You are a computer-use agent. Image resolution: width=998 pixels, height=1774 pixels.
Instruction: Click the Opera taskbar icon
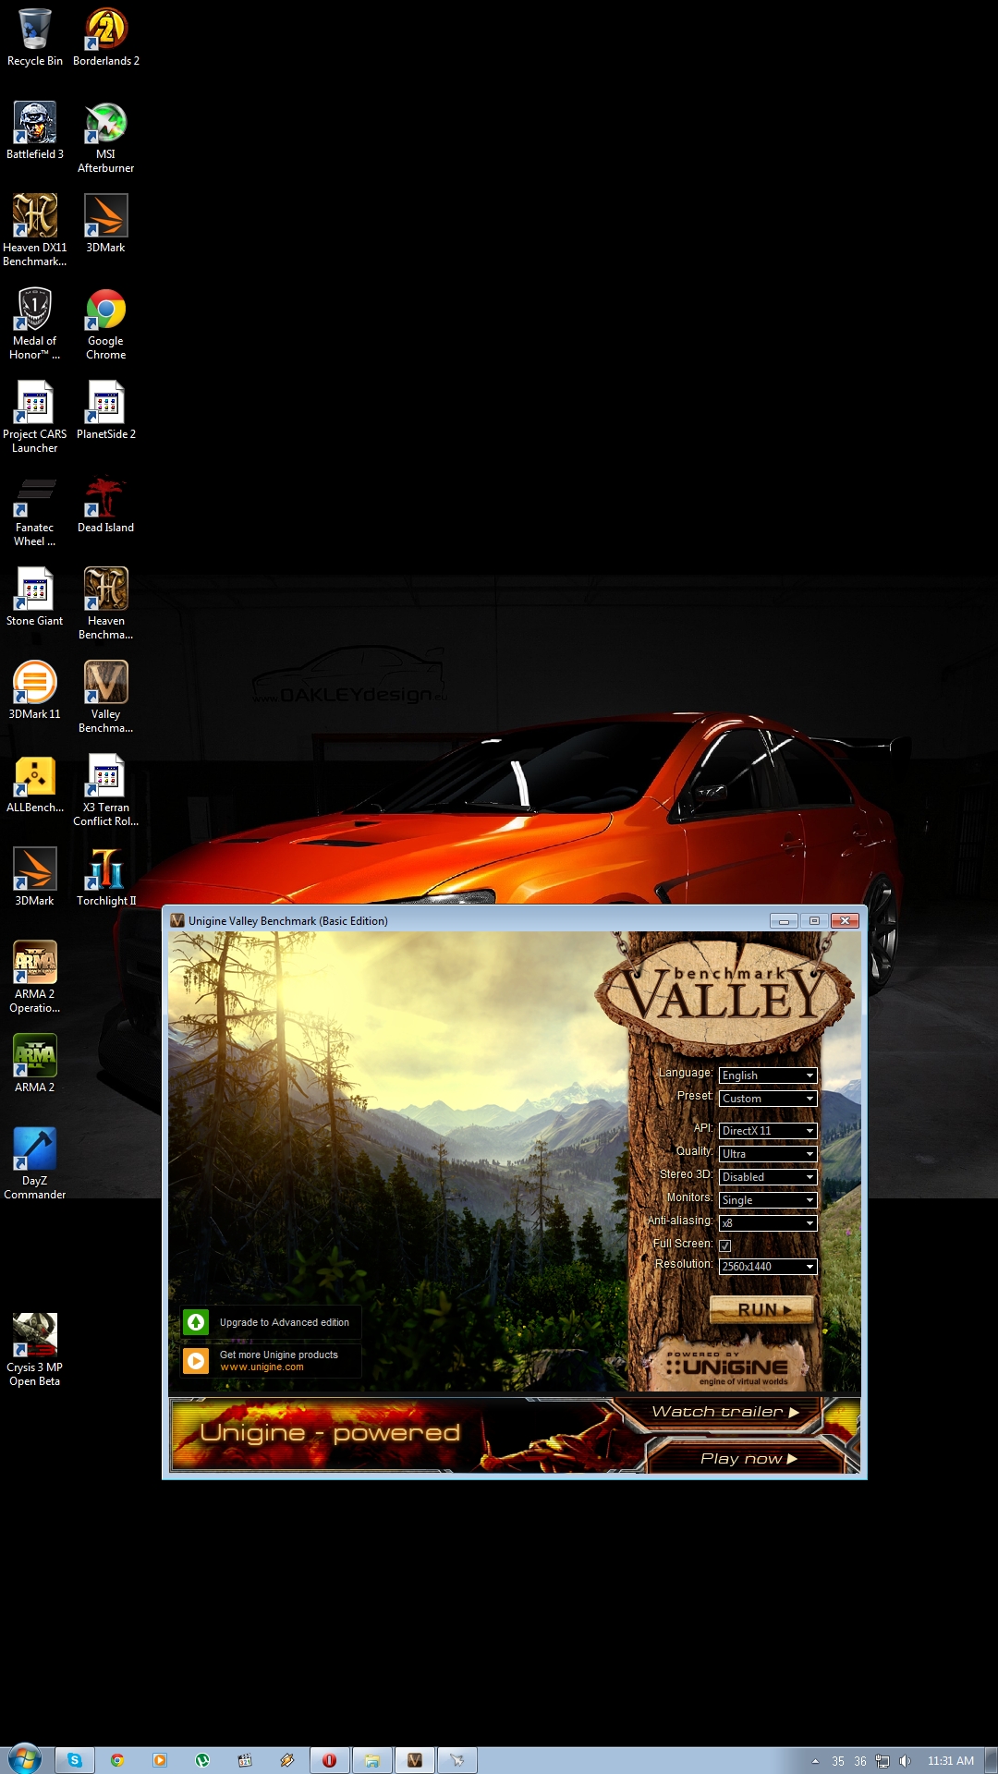pos(329,1760)
